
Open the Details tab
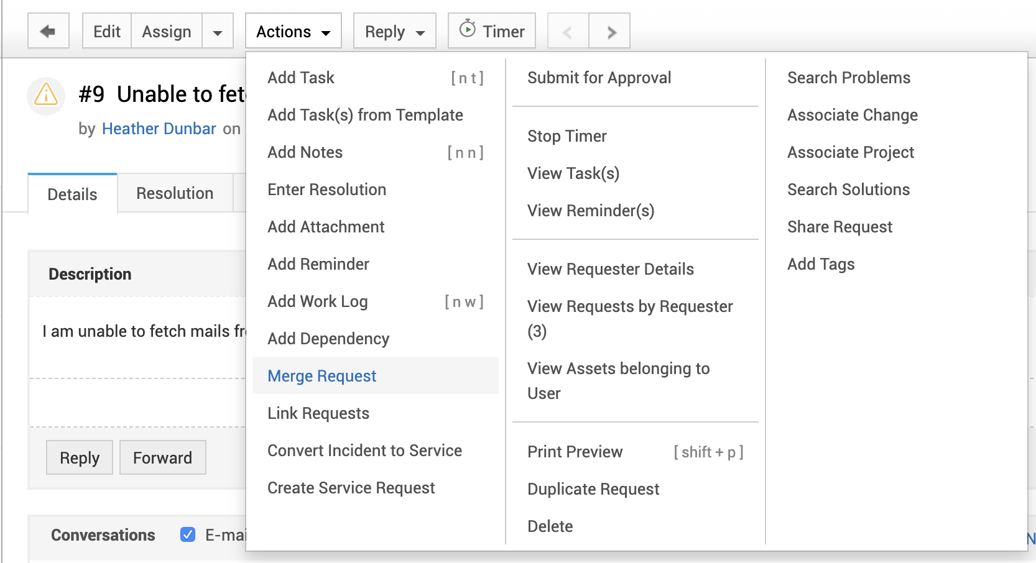pyautogui.click(x=72, y=195)
